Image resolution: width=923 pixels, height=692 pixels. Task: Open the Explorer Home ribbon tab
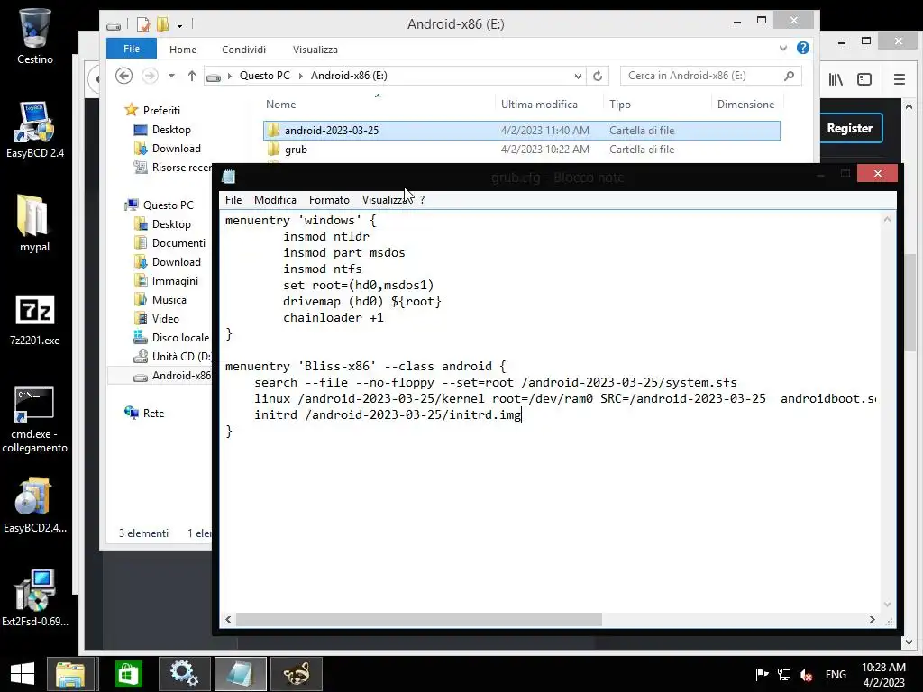pos(182,50)
